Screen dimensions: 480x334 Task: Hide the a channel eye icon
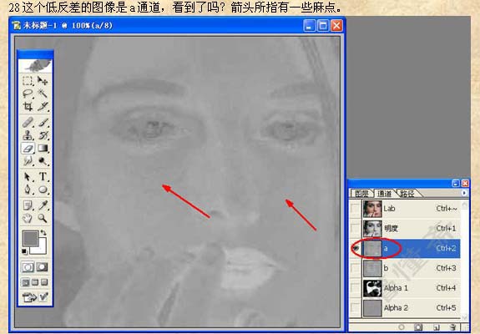click(355, 248)
